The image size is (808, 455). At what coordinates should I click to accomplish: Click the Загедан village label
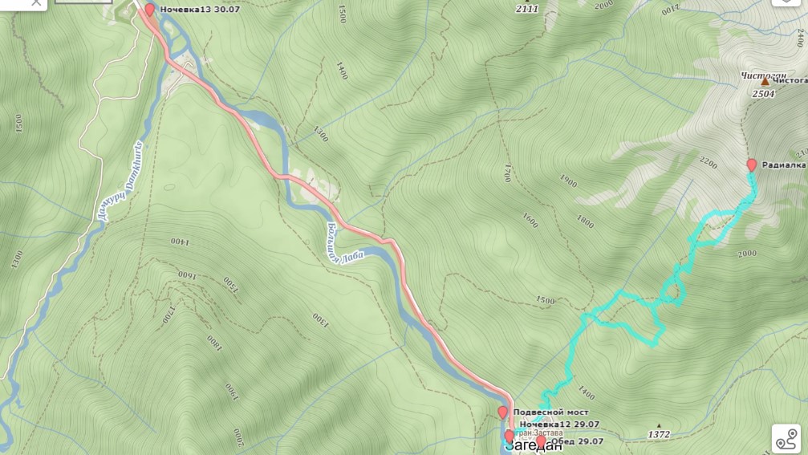533,447
